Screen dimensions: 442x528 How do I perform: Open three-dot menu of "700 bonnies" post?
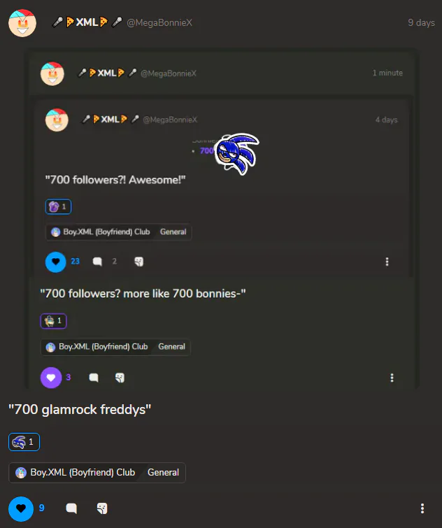392,378
